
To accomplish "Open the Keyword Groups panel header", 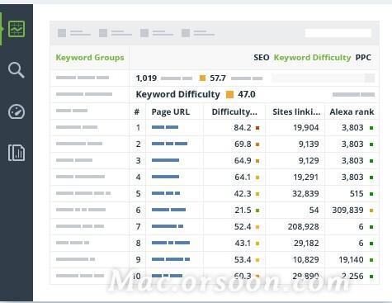I will click(90, 58).
